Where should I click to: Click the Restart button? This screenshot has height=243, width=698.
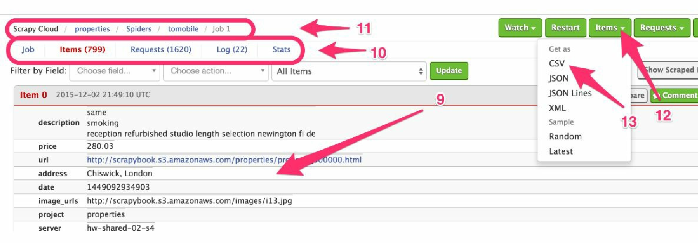[x=565, y=28]
